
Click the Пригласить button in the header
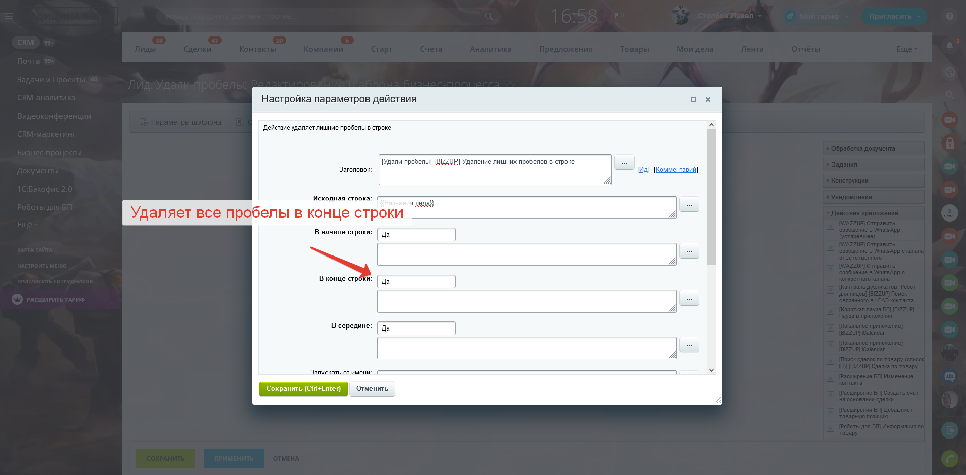894,16
